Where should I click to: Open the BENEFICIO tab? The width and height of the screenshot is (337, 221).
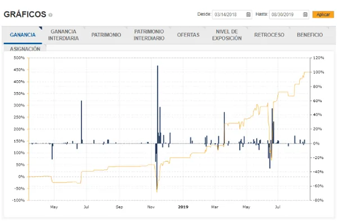[x=309, y=35]
